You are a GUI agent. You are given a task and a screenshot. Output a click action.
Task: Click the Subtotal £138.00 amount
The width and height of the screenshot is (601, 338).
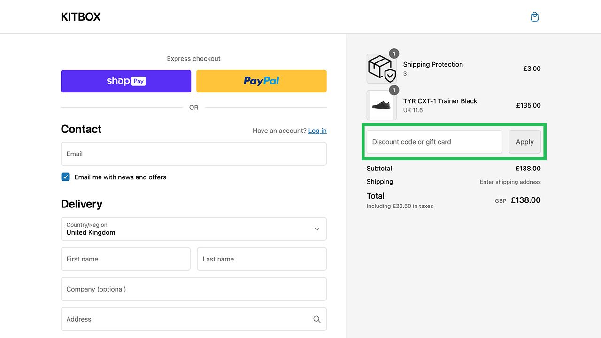pos(528,169)
